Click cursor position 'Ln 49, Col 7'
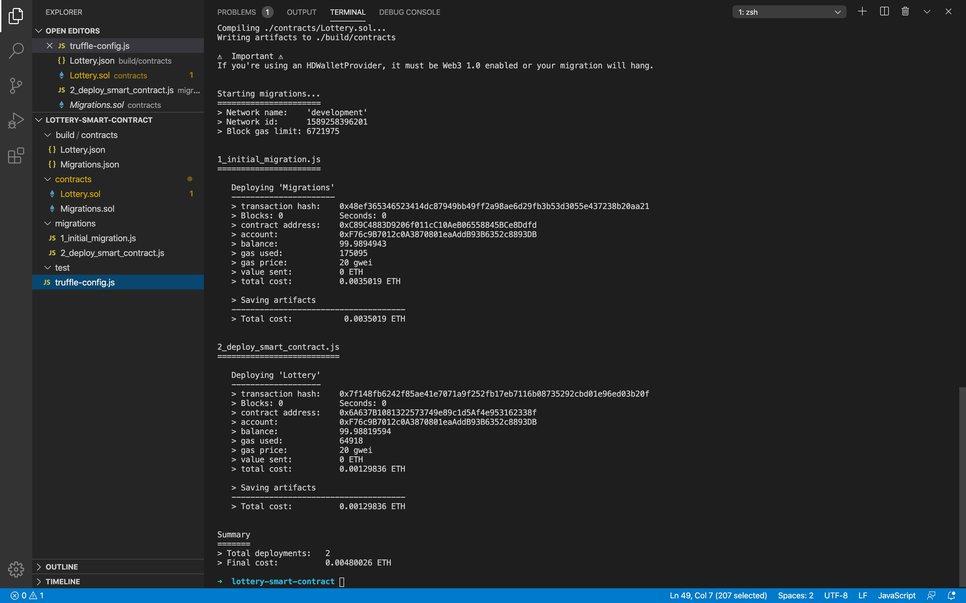Screen dimensions: 966x603 pos(718,595)
